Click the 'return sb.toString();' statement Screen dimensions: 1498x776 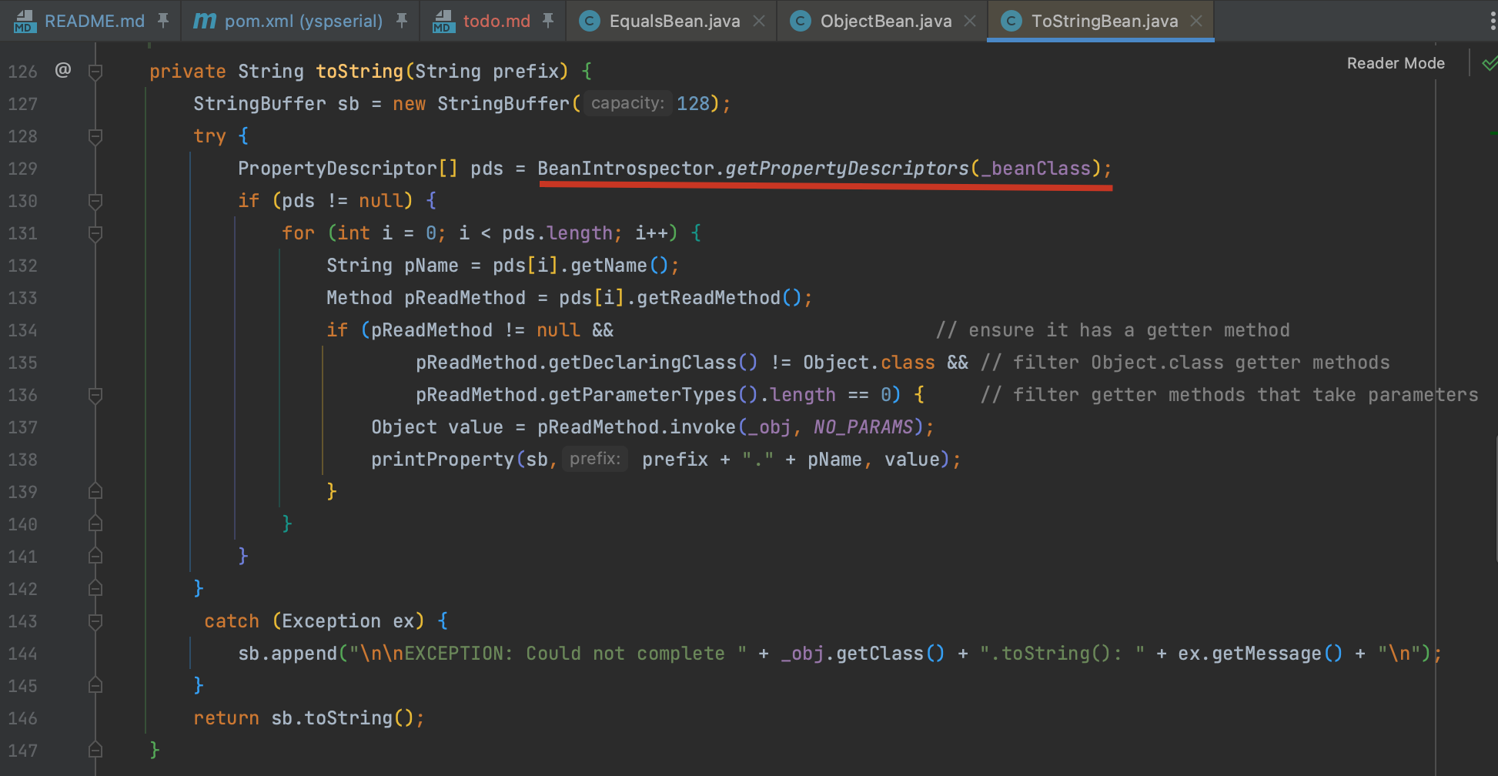coord(309,718)
